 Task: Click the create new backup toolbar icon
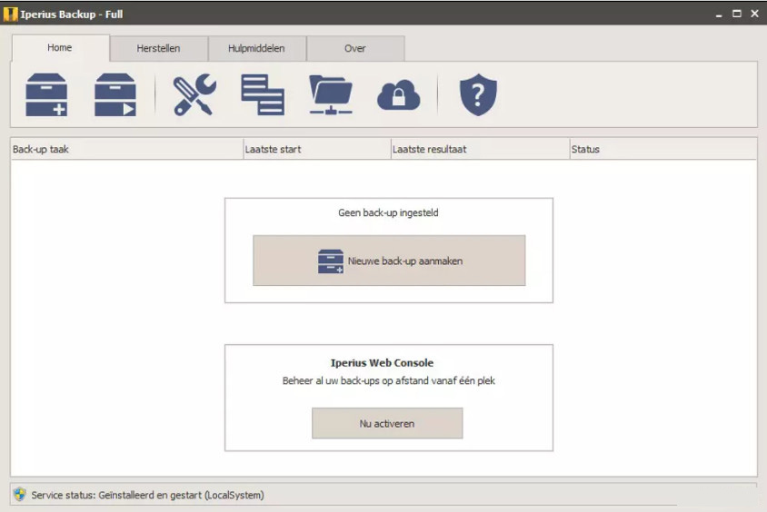(46, 94)
